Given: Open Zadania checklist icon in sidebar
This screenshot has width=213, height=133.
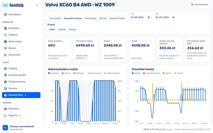Looking at the screenshot, I should pos(5,35).
